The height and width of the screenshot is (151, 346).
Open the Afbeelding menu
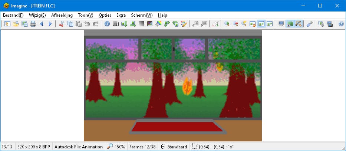[x=62, y=15]
